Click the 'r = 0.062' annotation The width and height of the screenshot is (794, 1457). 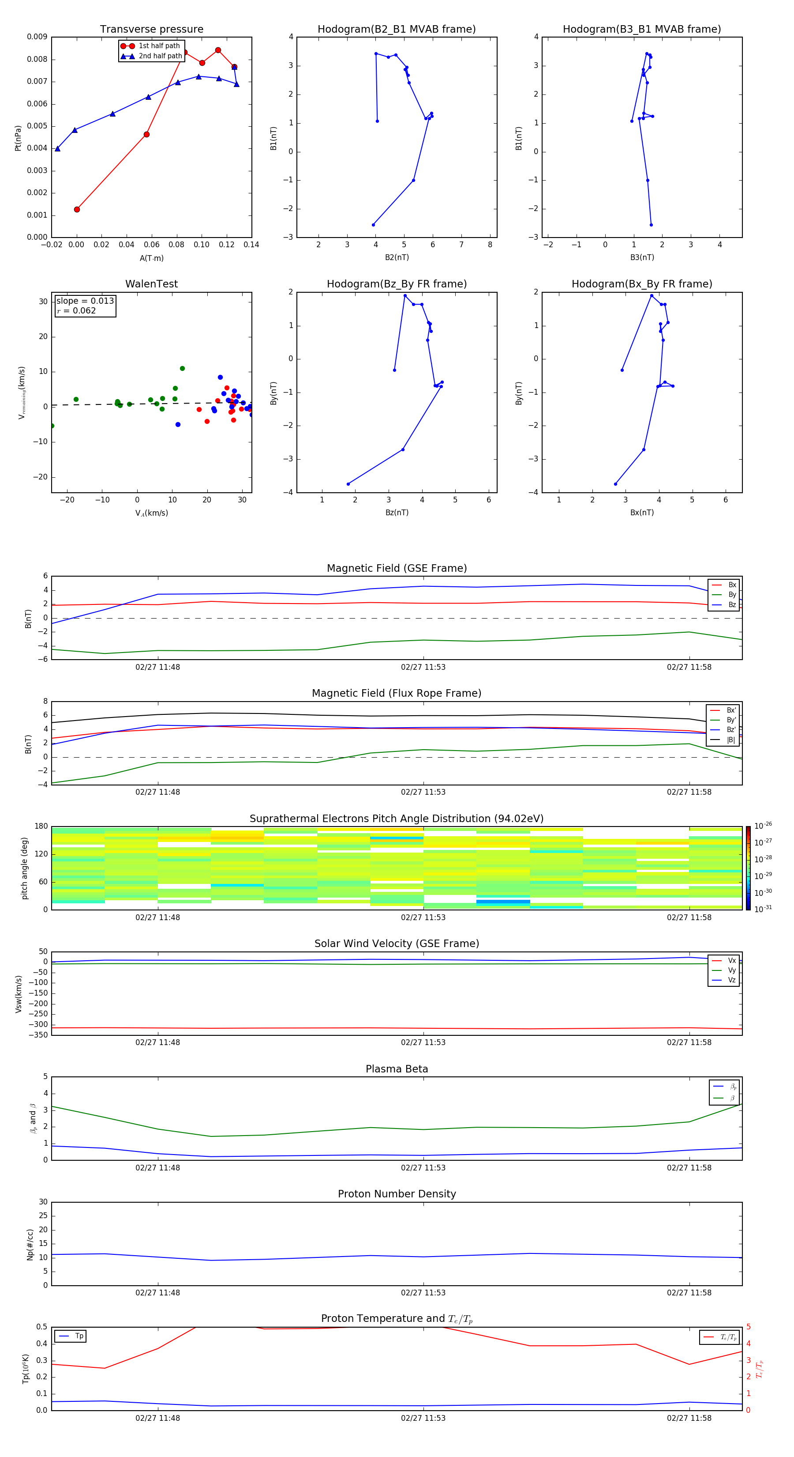pyautogui.click(x=76, y=310)
